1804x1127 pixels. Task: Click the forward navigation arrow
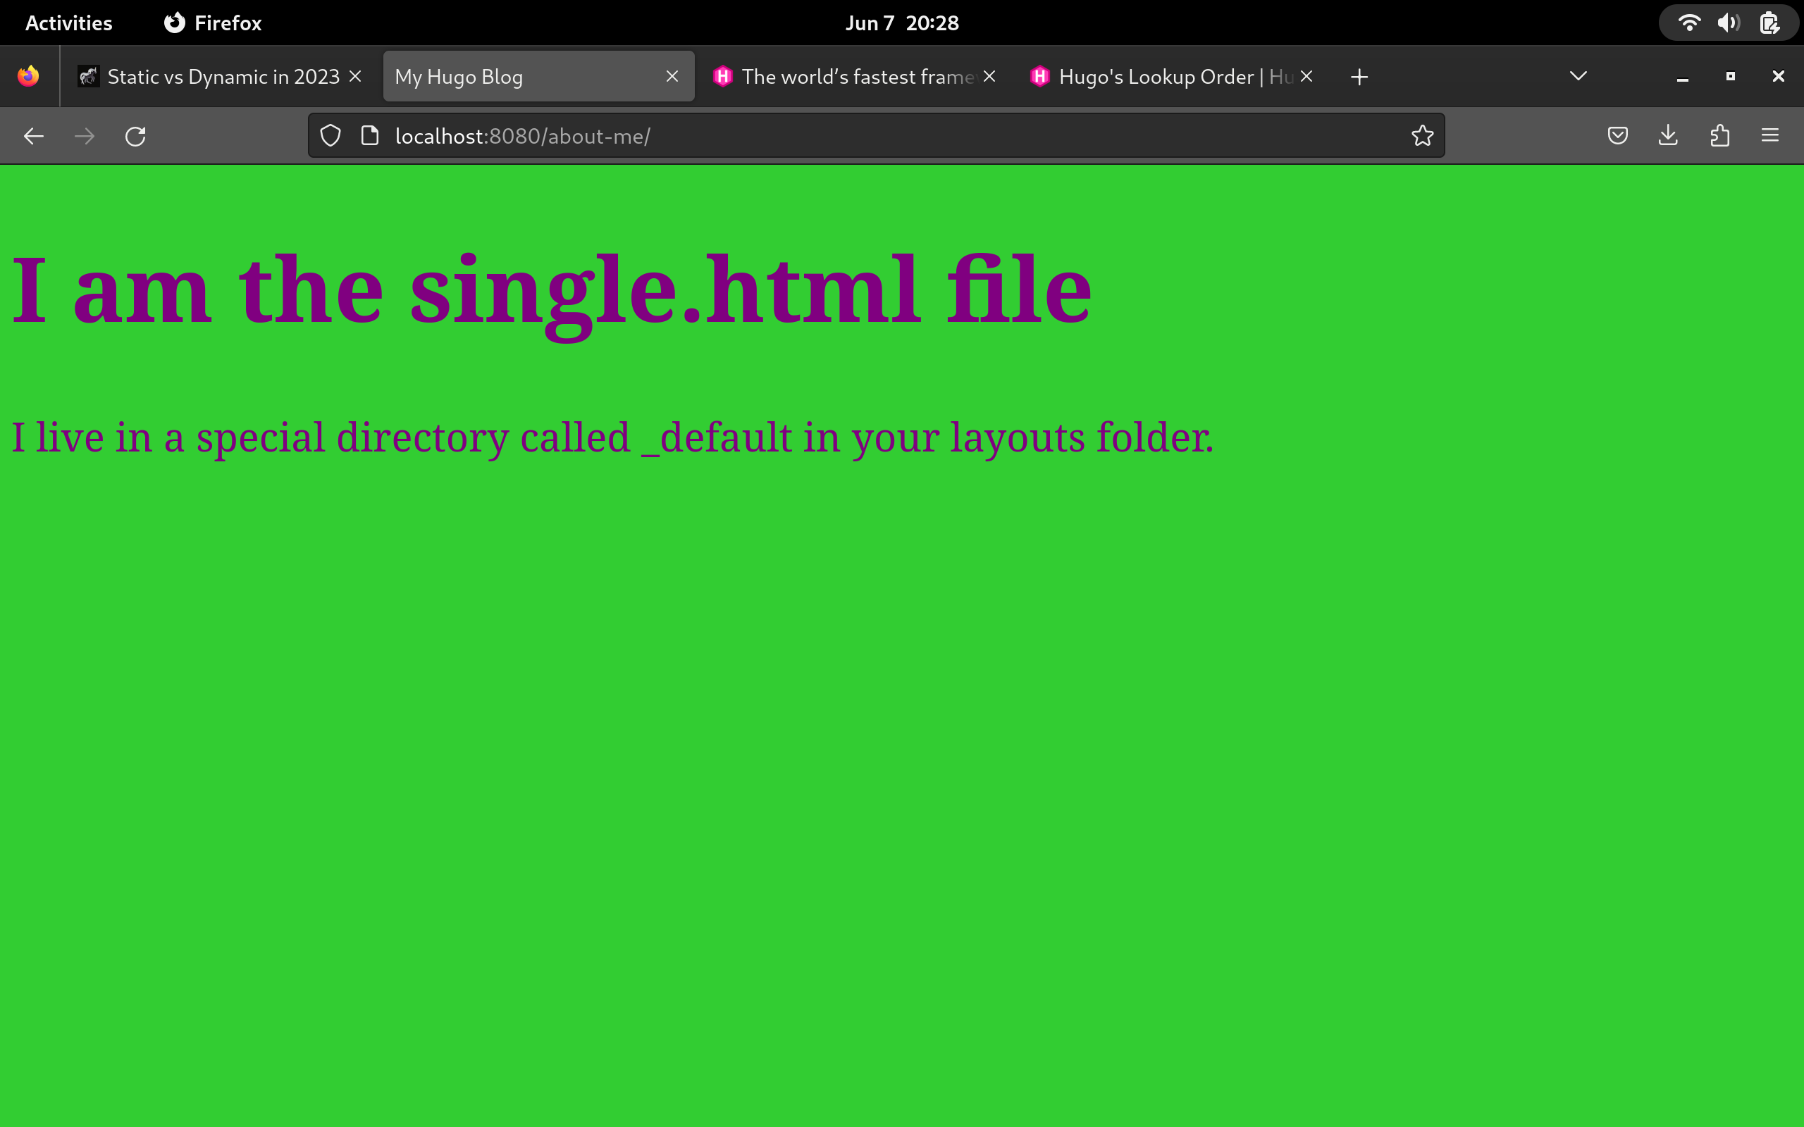[85, 136]
